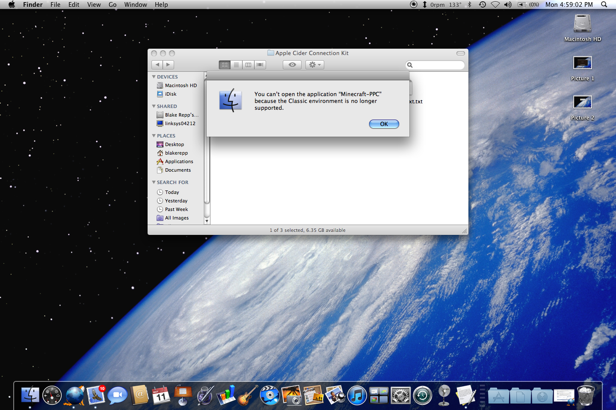Switch Finder to column view

[248, 65]
